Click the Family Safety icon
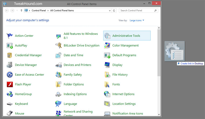Viewport: 205px width, 119px height. (58, 74)
